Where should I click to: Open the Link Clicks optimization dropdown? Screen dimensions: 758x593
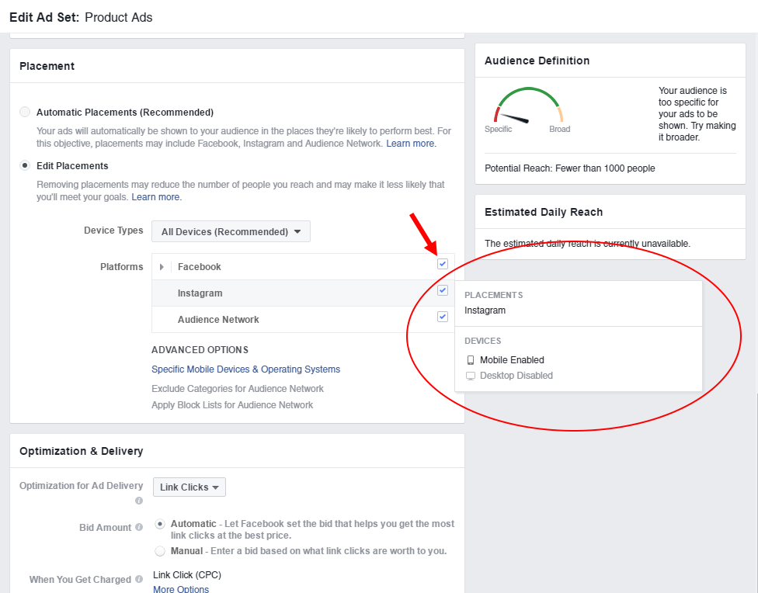[189, 487]
